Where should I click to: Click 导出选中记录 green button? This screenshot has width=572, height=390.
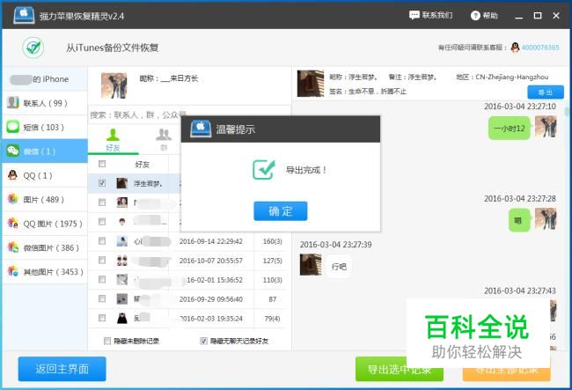pos(400,369)
